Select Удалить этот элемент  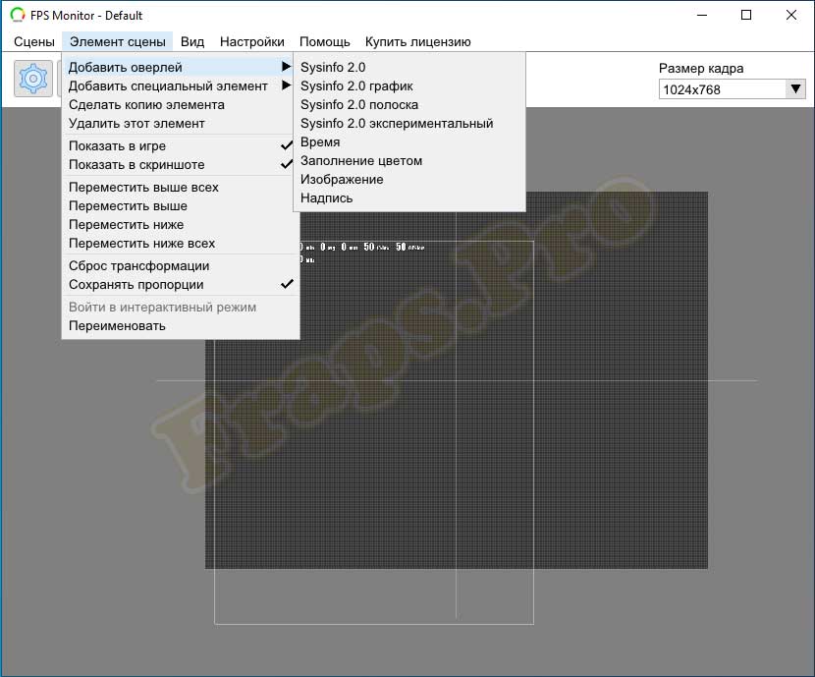tap(180, 123)
